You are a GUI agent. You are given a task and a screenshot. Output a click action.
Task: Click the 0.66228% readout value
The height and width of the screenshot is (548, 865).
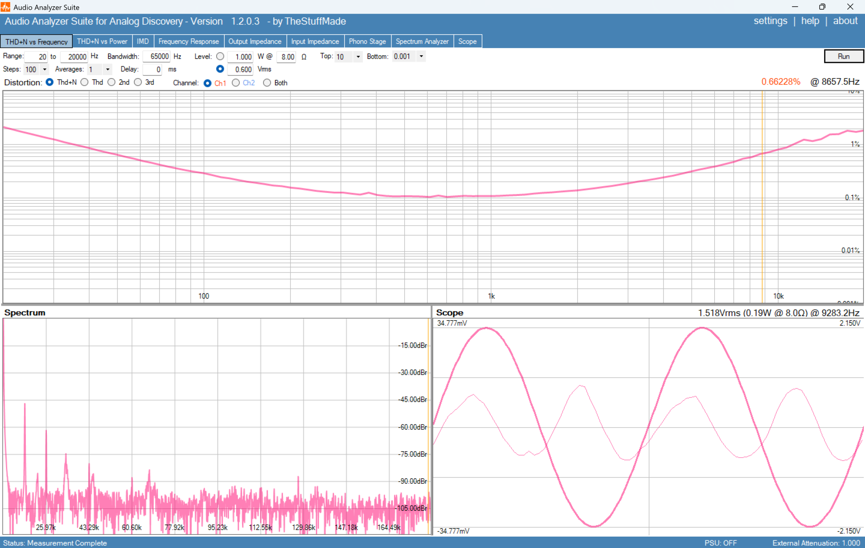(x=781, y=81)
